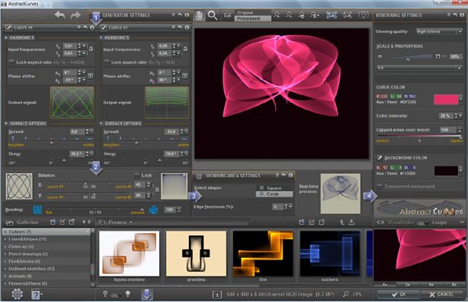Select the Magnifier zoom tool
The image size is (468, 302).
pos(212,16)
